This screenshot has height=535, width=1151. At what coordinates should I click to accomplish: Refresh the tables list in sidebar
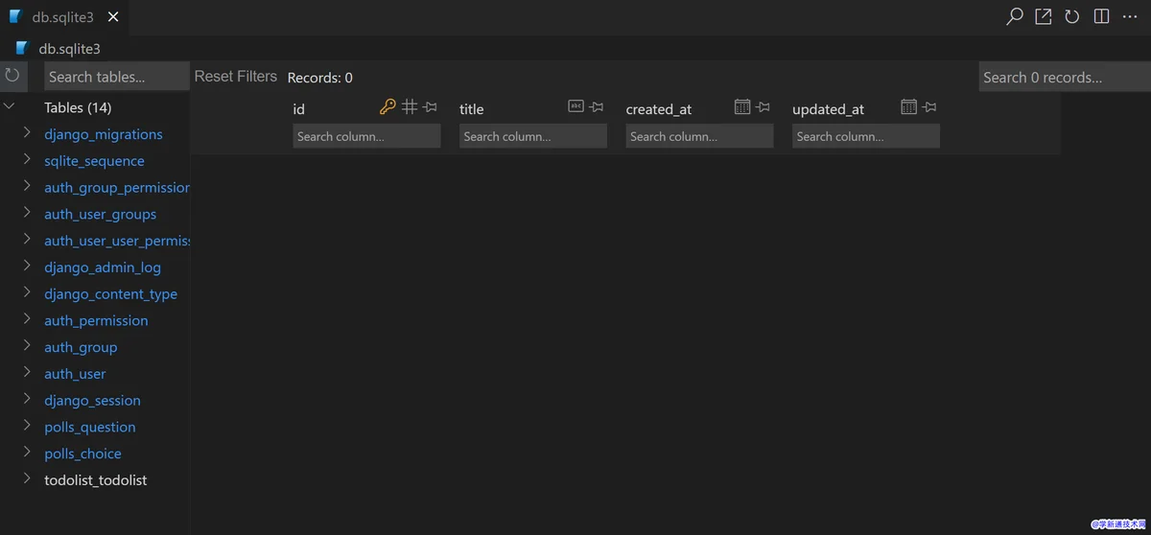click(x=12, y=76)
